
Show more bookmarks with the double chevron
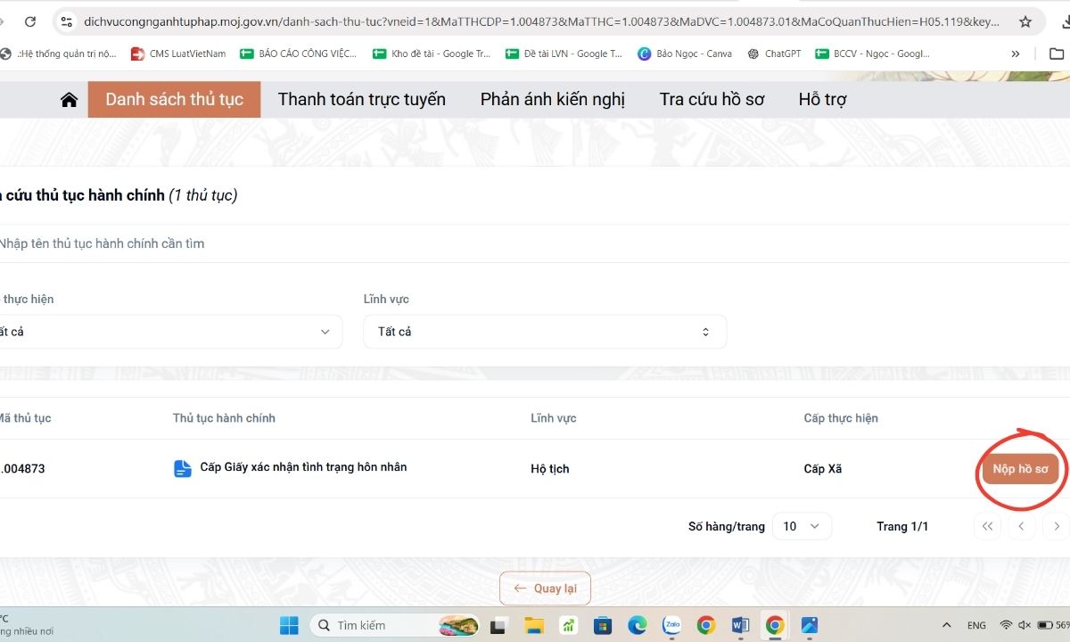tap(1015, 53)
